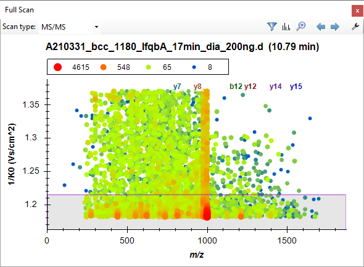Screen dimensions: 364x267
Task: Toggle the spectrum bar chart icon
Action: pos(286,27)
